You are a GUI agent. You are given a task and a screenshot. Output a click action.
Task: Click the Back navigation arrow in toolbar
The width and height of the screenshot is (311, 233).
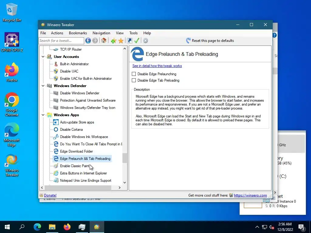tap(88, 41)
